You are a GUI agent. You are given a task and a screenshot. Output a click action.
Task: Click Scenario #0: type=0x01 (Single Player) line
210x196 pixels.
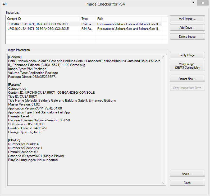[36, 156]
